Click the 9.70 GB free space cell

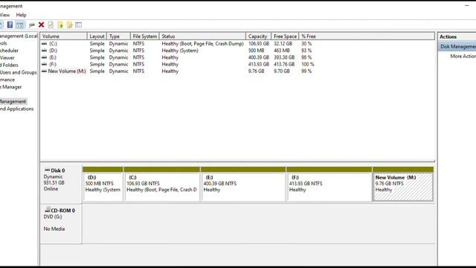click(x=281, y=71)
